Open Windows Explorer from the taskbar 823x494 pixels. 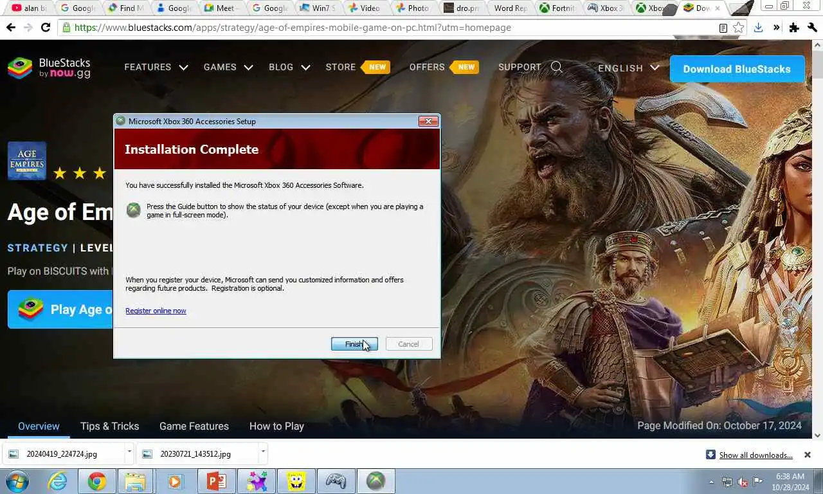tap(136, 481)
